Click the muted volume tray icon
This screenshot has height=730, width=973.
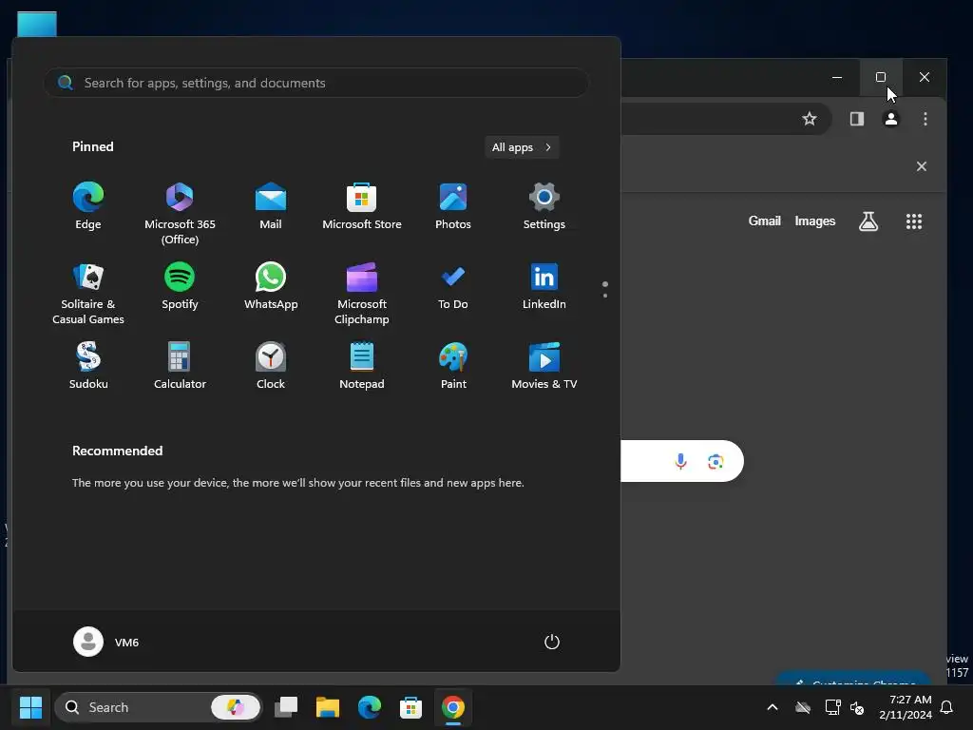[857, 707]
